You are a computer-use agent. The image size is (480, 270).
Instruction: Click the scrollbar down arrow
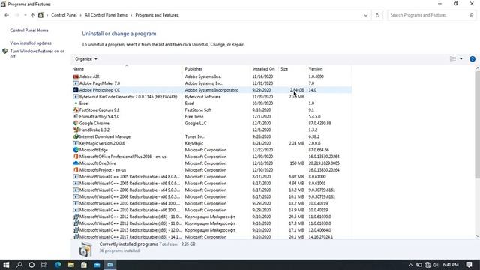477,236
